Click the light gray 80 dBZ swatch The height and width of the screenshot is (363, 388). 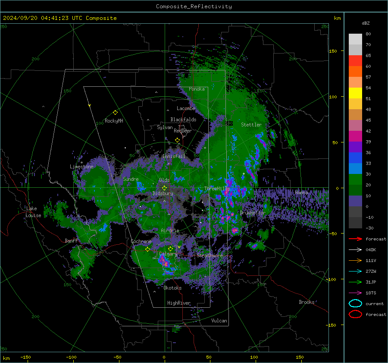tap(355, 39)
